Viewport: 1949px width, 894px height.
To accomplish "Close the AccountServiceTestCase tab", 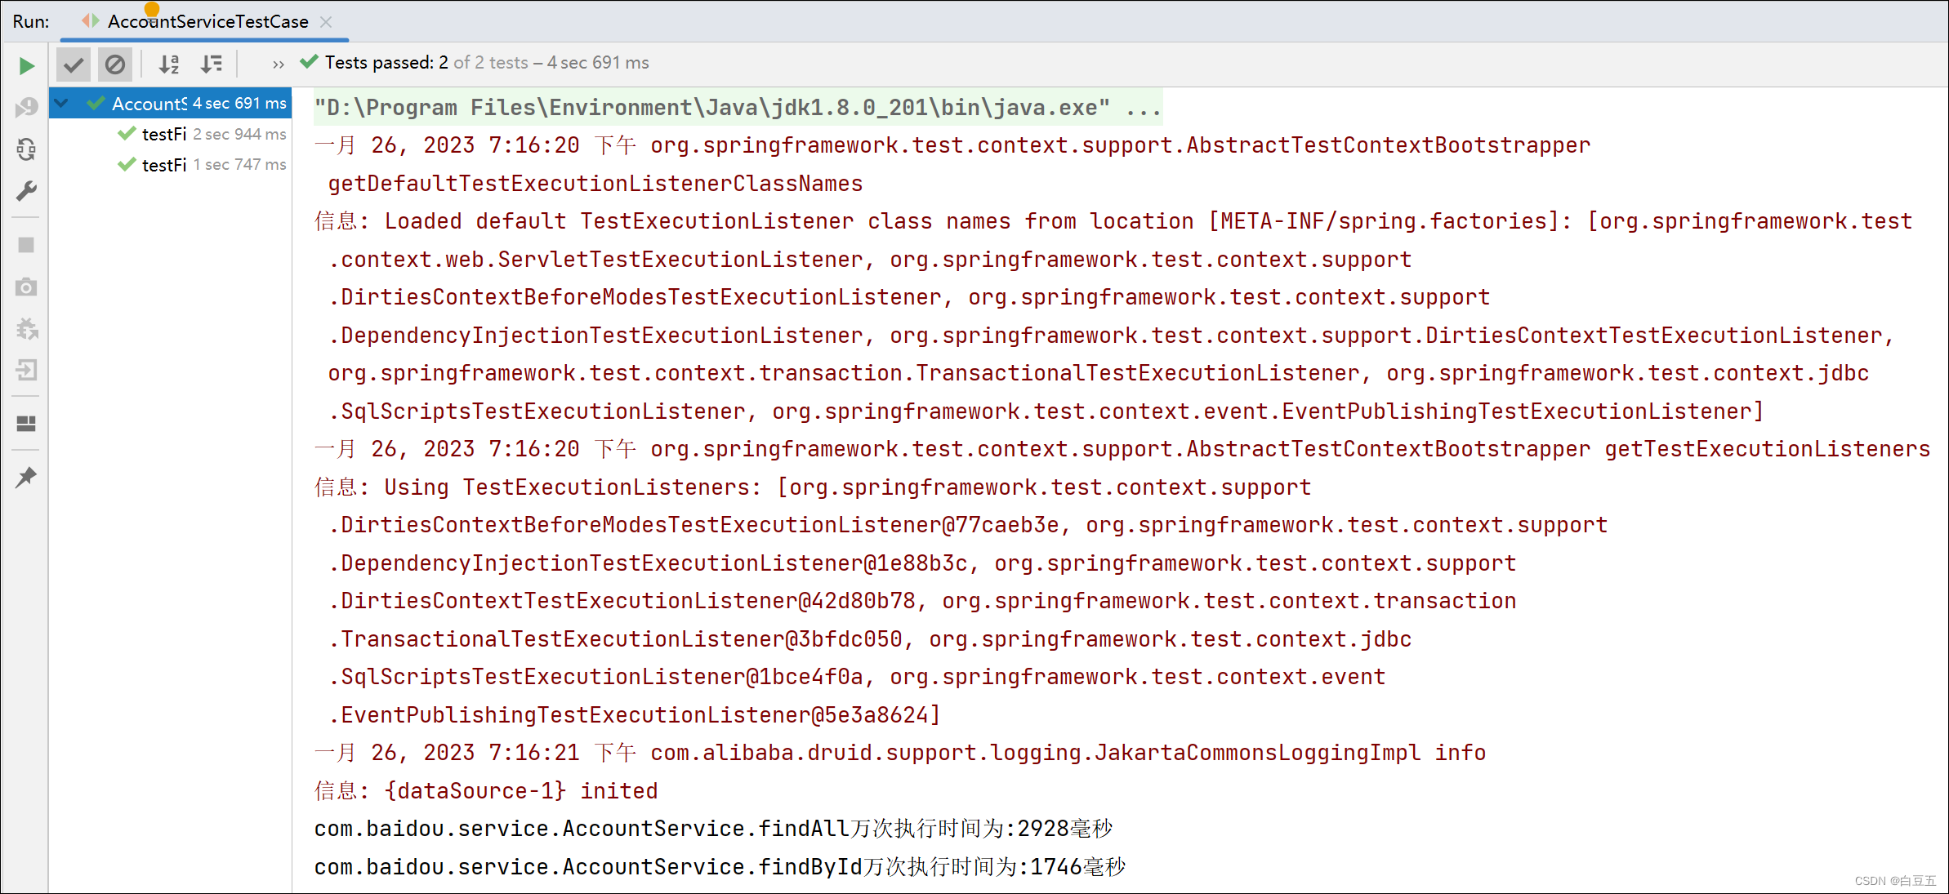I will 326,22.
